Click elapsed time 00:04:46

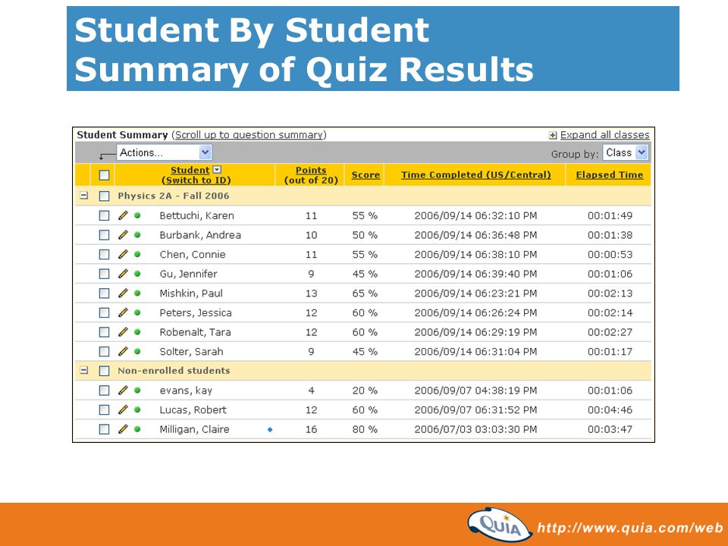click(610, 410)
